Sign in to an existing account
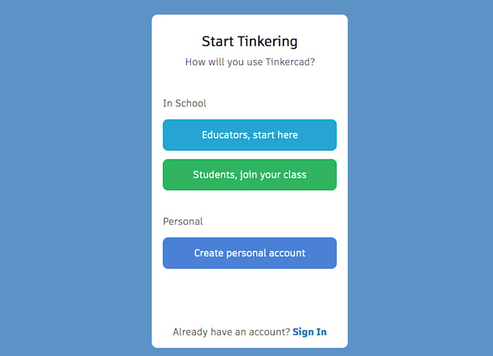The image size is (493, 356). (309, 332)
